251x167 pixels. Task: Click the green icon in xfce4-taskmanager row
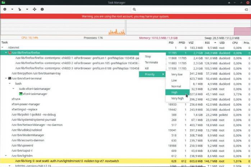point(20,94)
